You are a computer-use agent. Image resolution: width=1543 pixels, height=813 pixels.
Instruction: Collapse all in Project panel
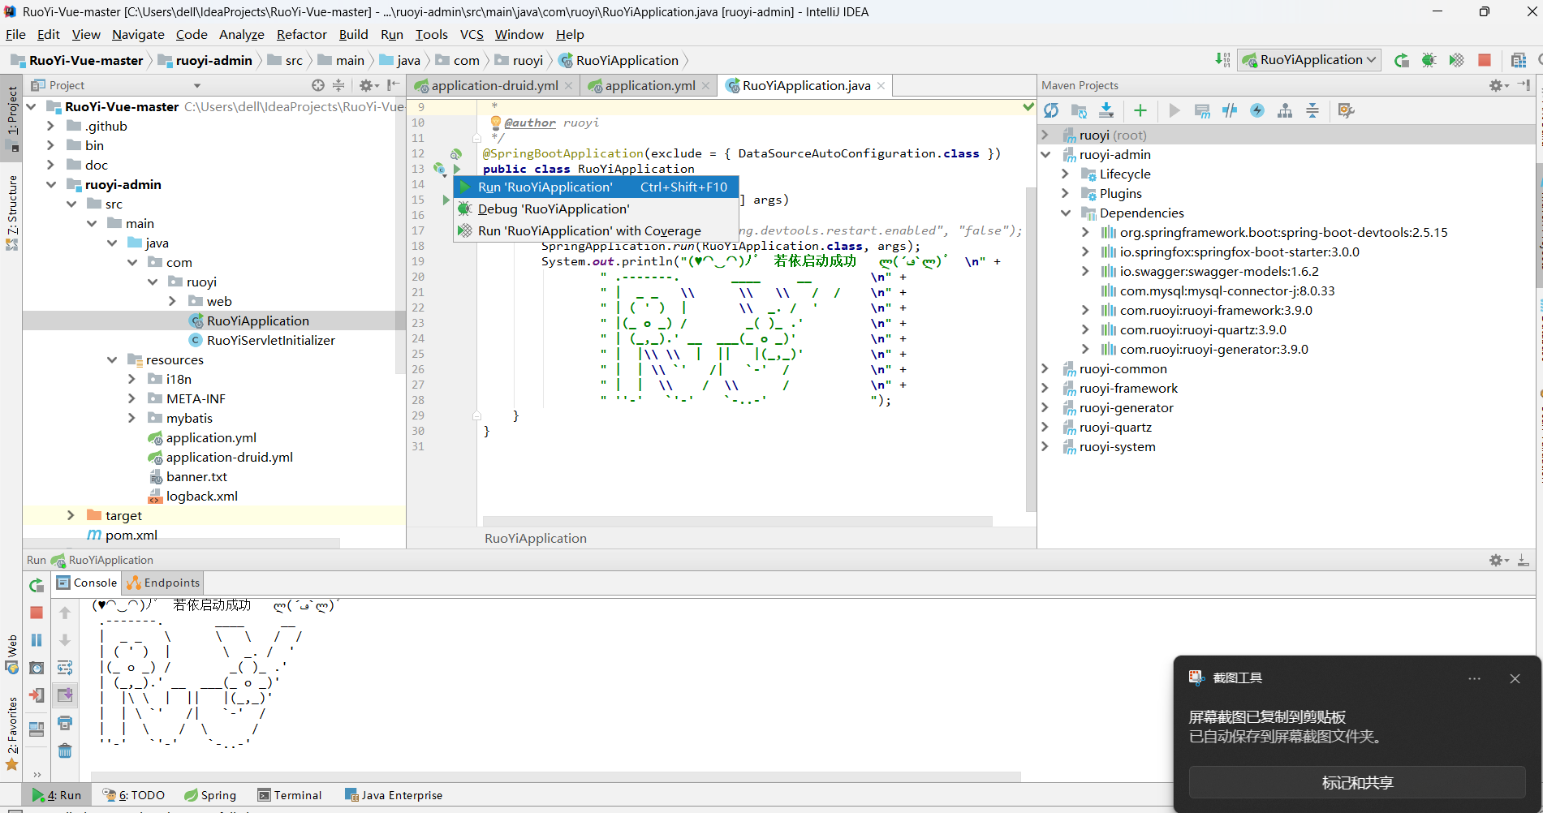pos(338,85)
